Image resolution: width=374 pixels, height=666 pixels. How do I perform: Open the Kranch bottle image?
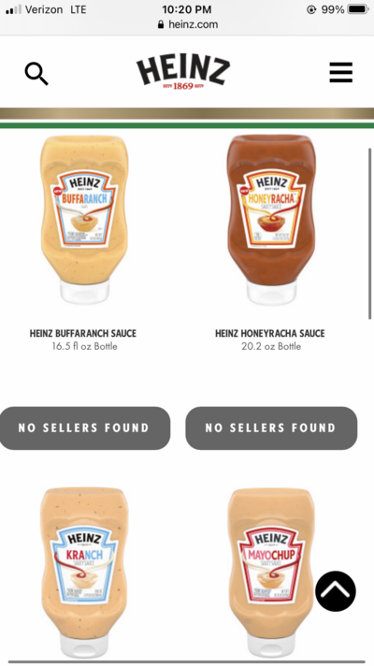tap(84, 572)
